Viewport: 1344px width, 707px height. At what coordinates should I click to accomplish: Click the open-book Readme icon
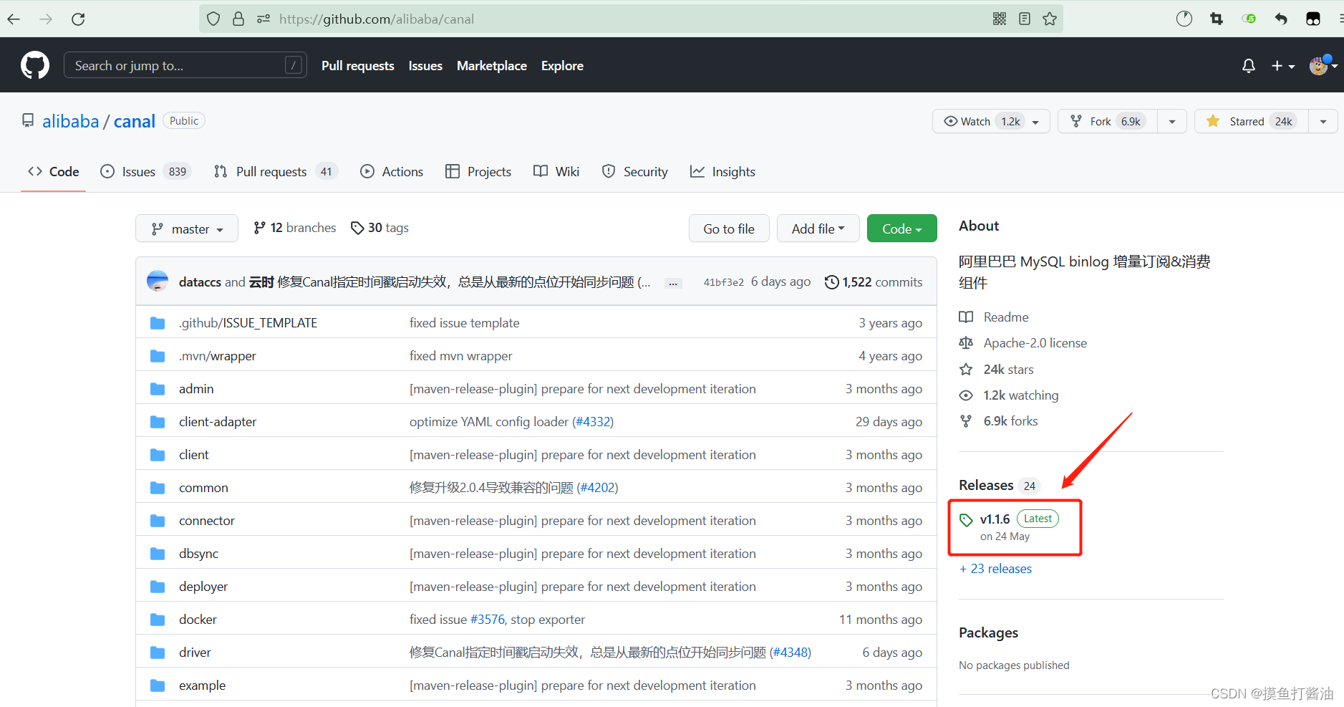[x=966, y=317]
